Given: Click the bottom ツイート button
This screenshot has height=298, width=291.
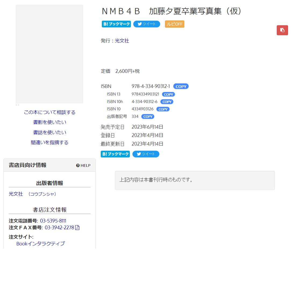Looking at the screenshot, I should click(x=146, y=154).
